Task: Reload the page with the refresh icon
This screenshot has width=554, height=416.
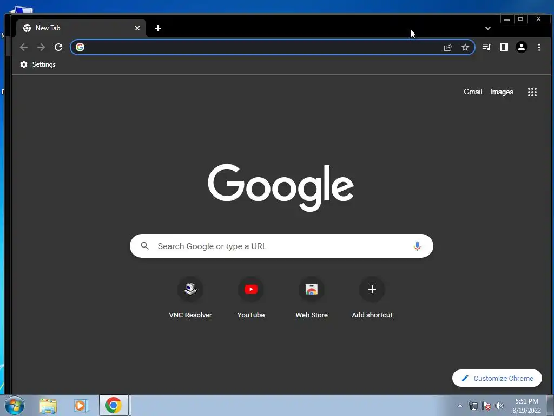Action: [58, 47]
